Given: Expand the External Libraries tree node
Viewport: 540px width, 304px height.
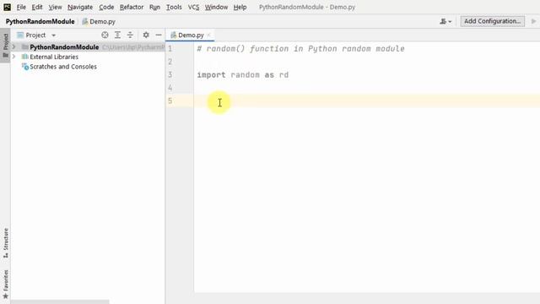Looking at the screenshot, I should 13,57.
